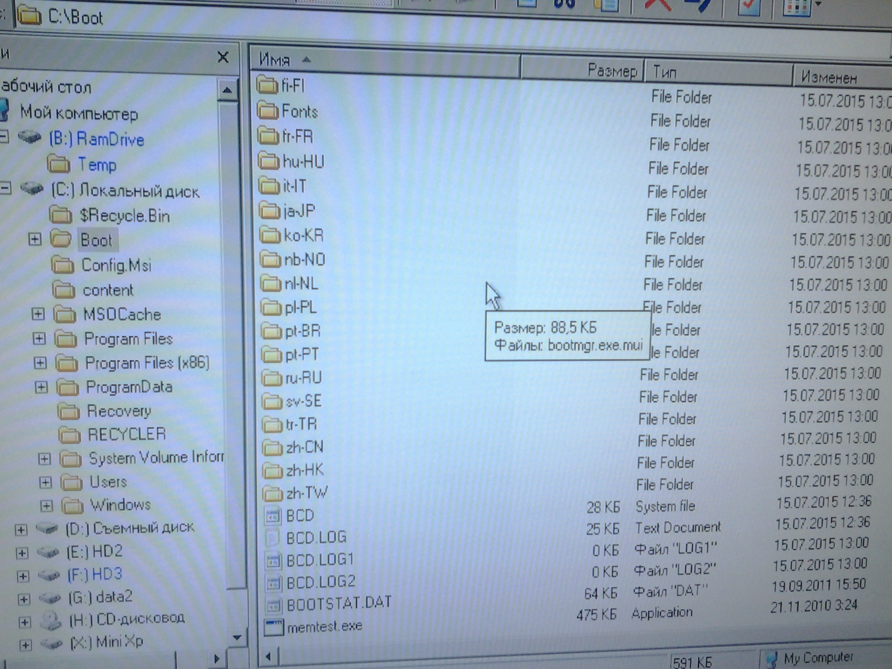Expand the (E:) HD2 drive node
This screenshot has height=669, width=892.
22,553
